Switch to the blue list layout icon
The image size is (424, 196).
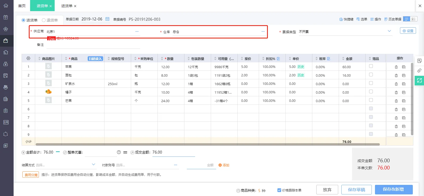click(406, 19)
